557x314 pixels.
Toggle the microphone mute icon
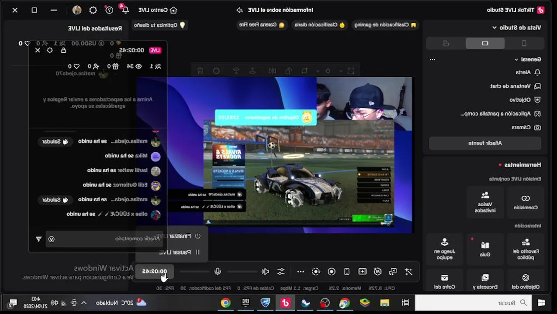coord(218,271)
